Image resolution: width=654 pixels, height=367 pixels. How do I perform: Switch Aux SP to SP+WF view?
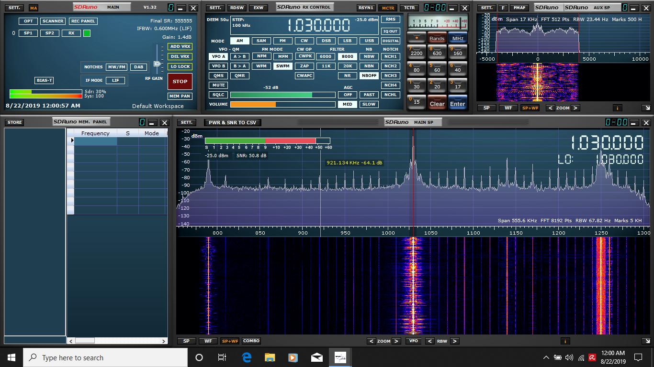pyautogui.click(x=530, y=108)
